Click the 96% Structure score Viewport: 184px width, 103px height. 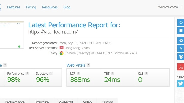[x=43, y=80]
